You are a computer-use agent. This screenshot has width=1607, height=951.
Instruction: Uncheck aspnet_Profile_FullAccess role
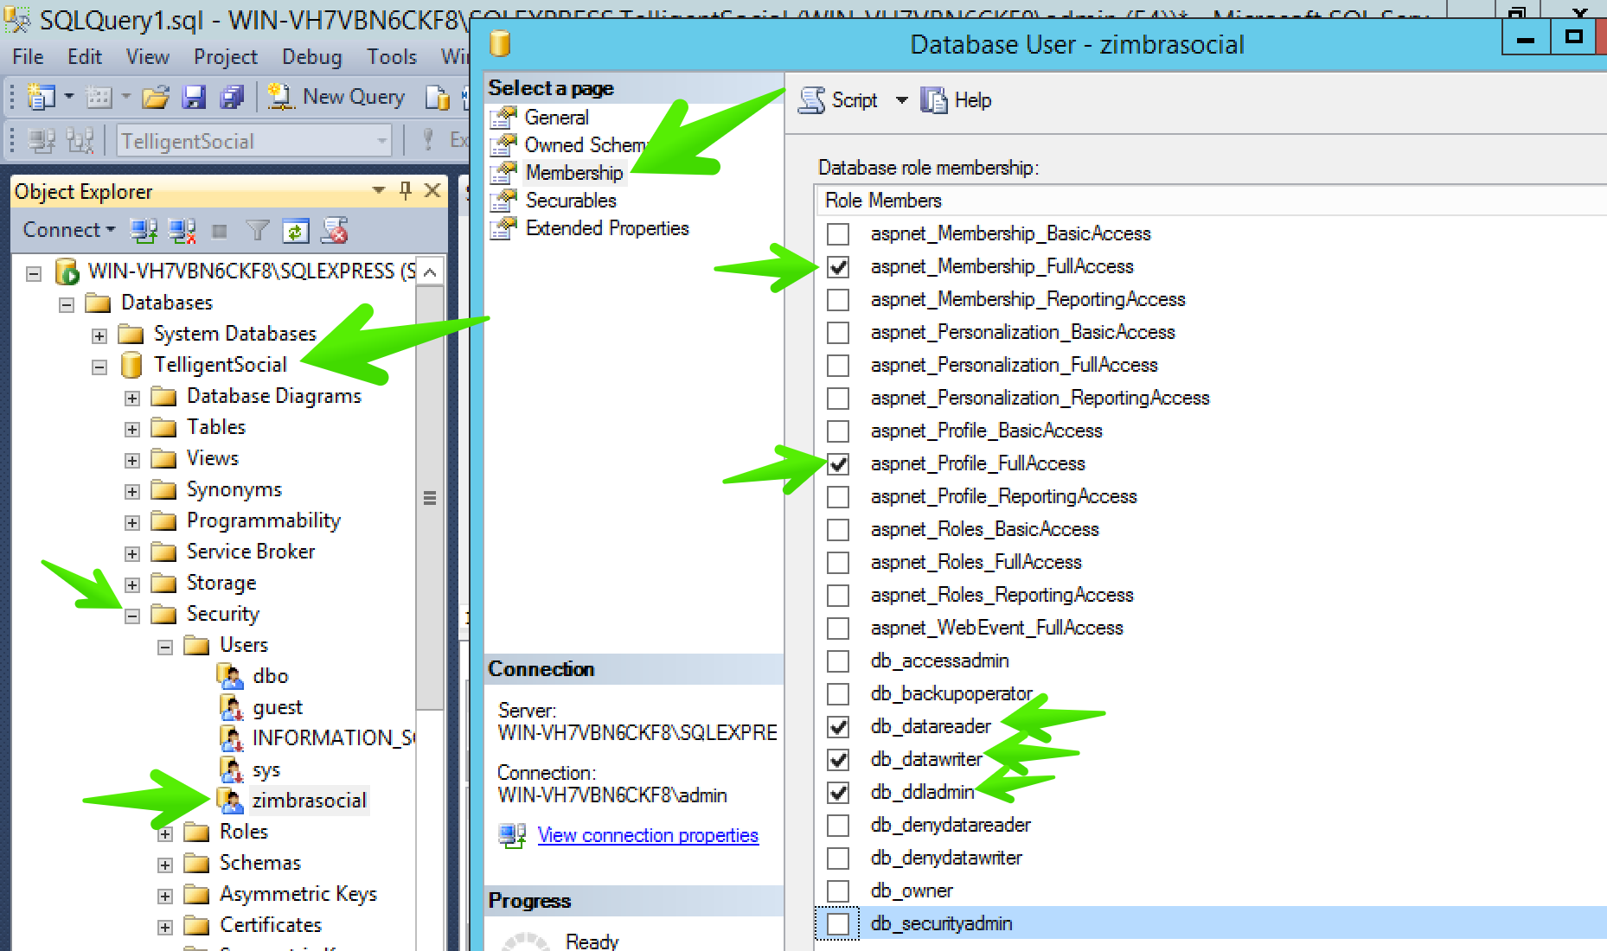pyautogui.click(x=838, y=464)
